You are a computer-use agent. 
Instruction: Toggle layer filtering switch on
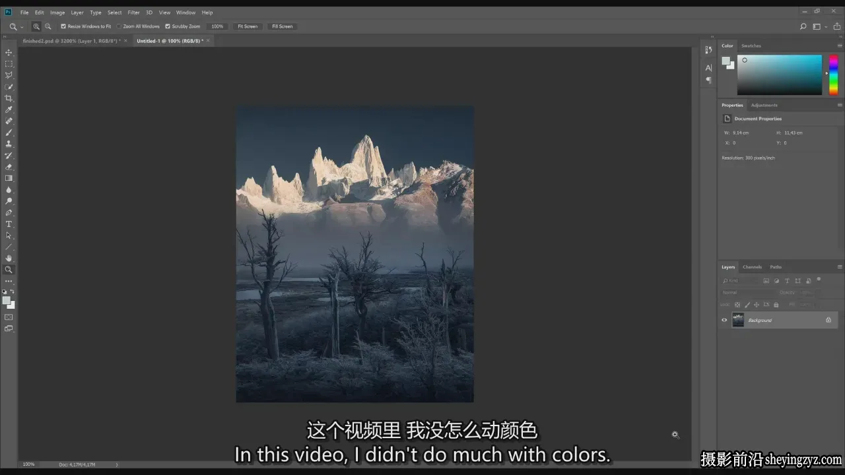818,280
